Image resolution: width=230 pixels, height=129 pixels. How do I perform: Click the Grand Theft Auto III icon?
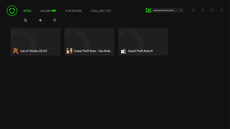(123, 51)
